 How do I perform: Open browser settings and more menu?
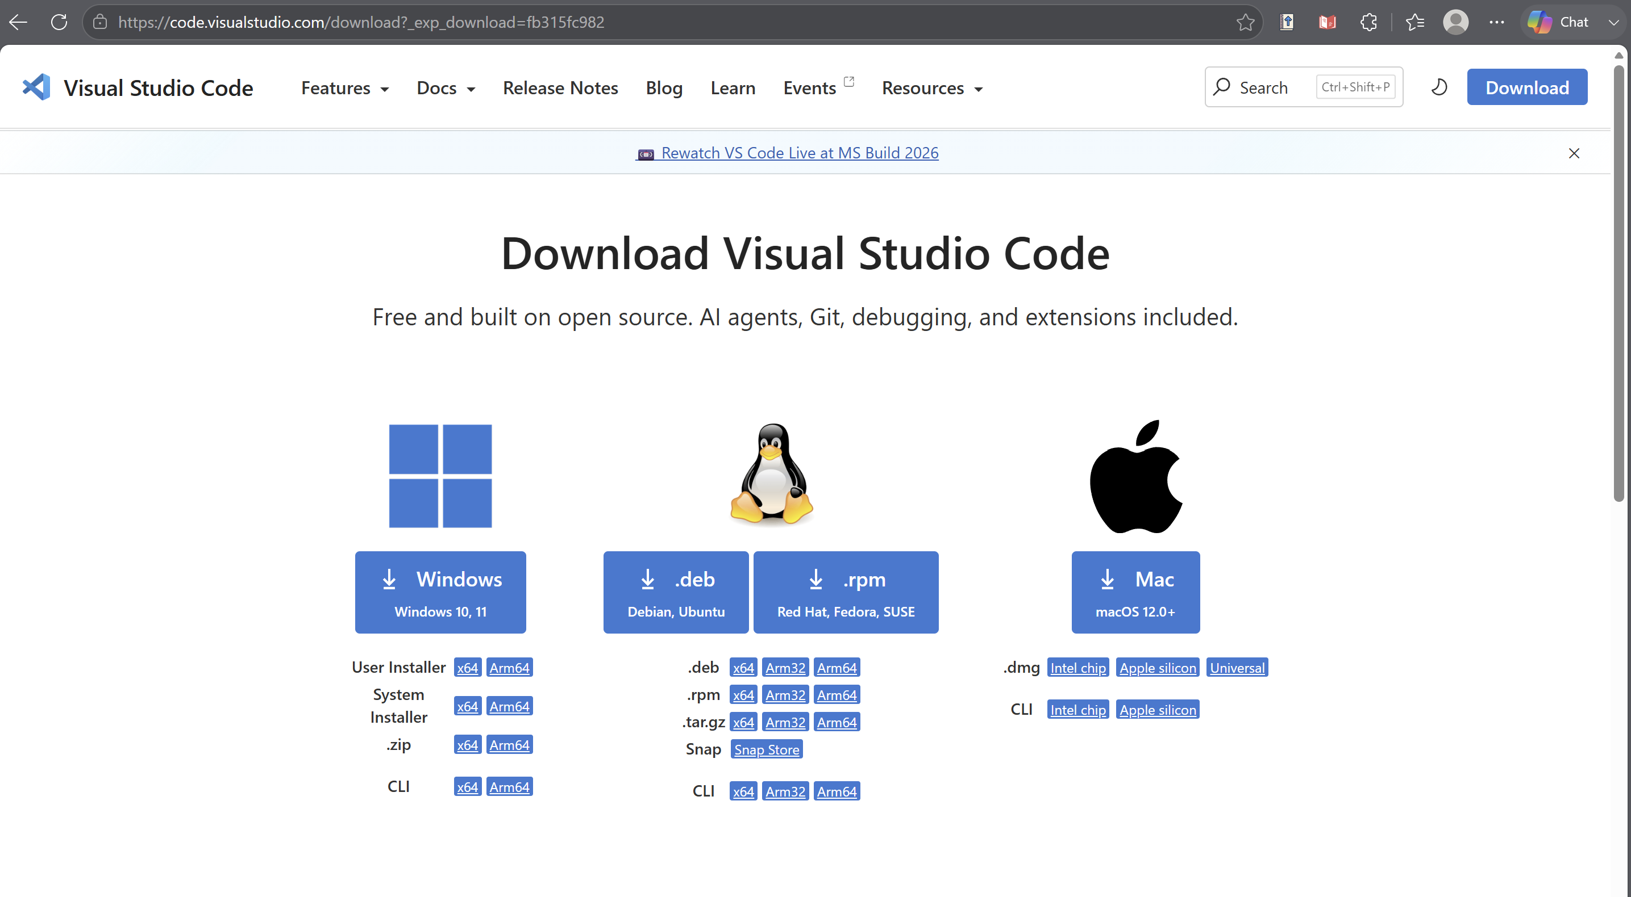[1497, 22]
